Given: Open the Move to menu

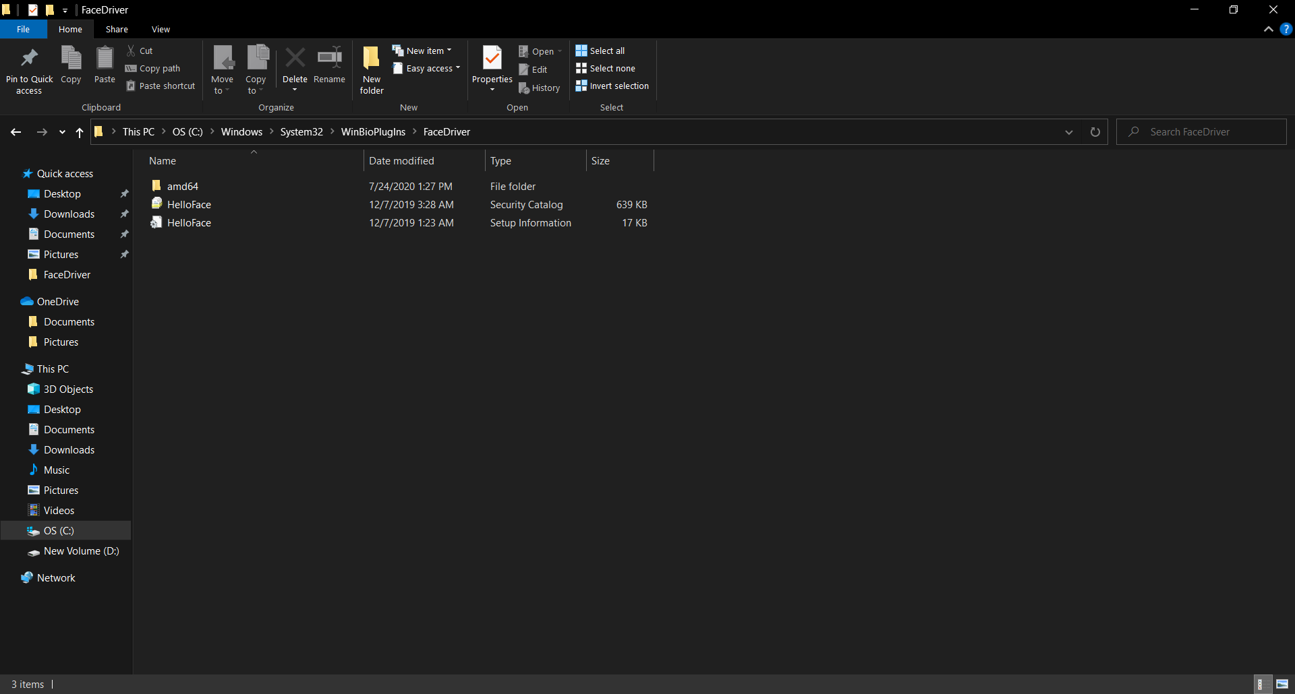Looking at the screenshot, I should (222, 70).
